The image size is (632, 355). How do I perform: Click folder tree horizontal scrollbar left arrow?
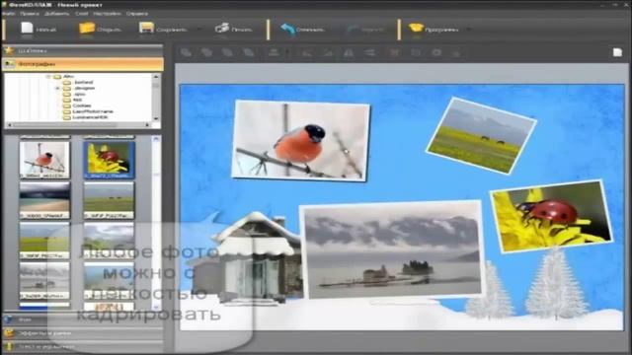pos(10,125)
